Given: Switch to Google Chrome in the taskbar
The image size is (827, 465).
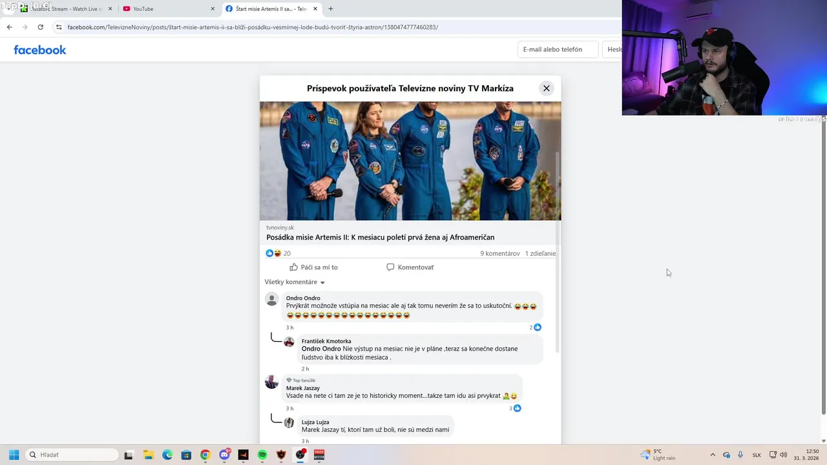Looking at the screenshot, I should coord(205,455).
